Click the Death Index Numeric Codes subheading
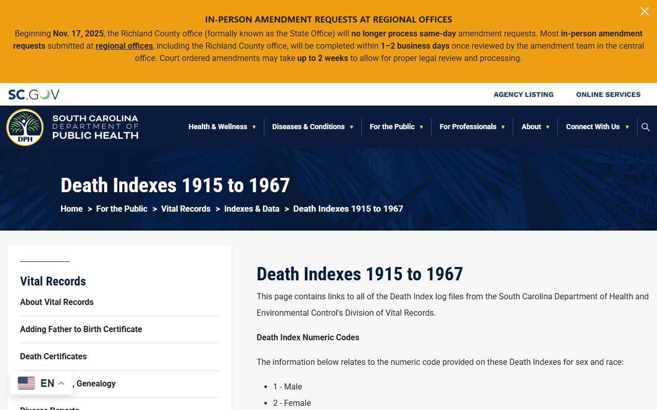This screenshot has height=410, width=657. (x=308, y=337)
